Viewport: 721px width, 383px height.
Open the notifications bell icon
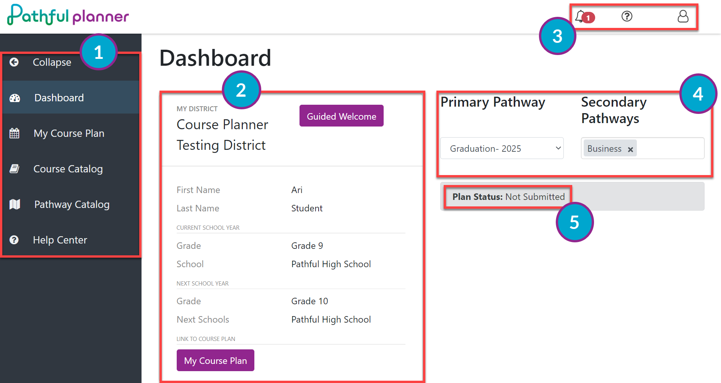(581, 16)
